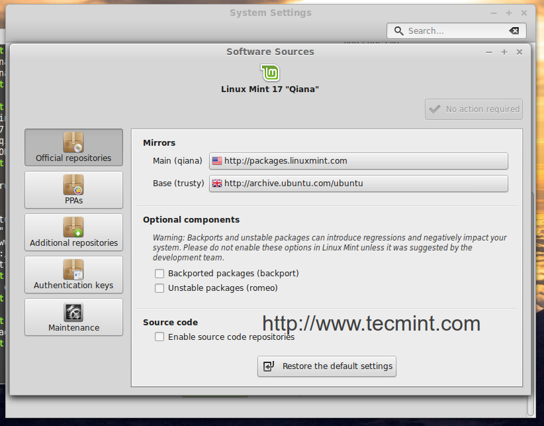Image resolution: width=544 pixels, height=426 pixels.
Task: Click the Main (qiana) label
Action: point(177,161)
